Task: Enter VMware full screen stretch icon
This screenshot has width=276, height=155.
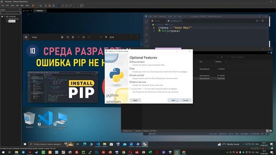Action: pyautogui.click(x=81, y=6)
